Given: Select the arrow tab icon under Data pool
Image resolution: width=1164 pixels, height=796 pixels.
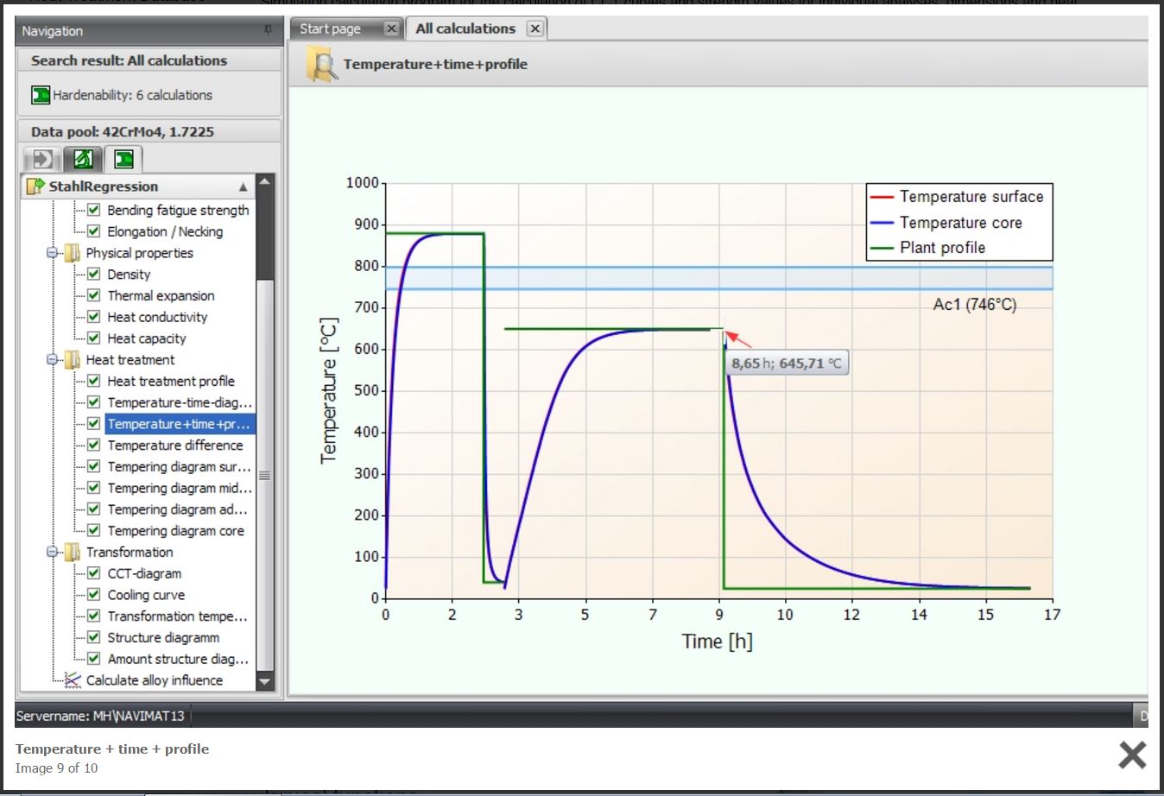Looking at the screenshot, I should click(x=41, y=159).
